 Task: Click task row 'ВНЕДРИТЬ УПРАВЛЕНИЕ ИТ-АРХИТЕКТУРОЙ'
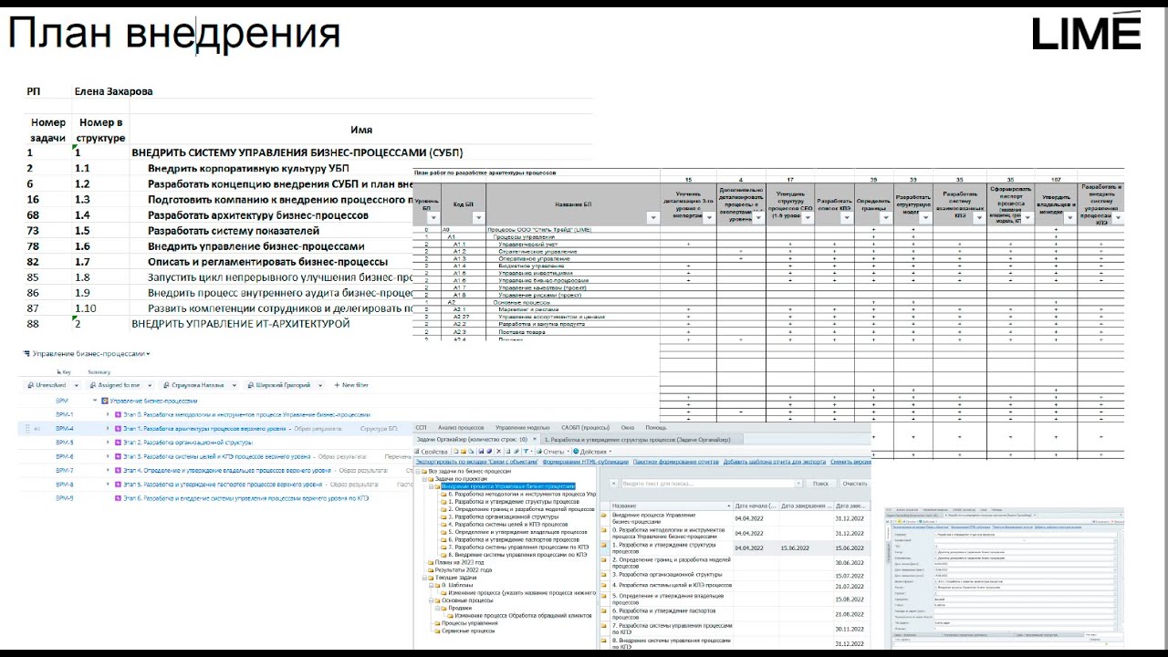(241, 323)
